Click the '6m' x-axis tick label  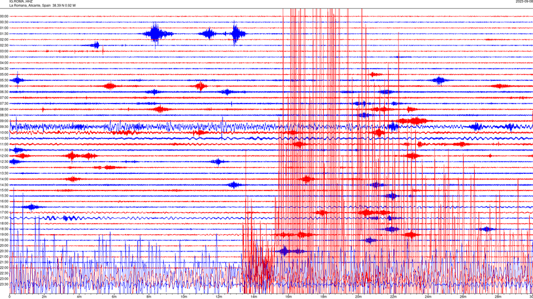pos(114,297)
